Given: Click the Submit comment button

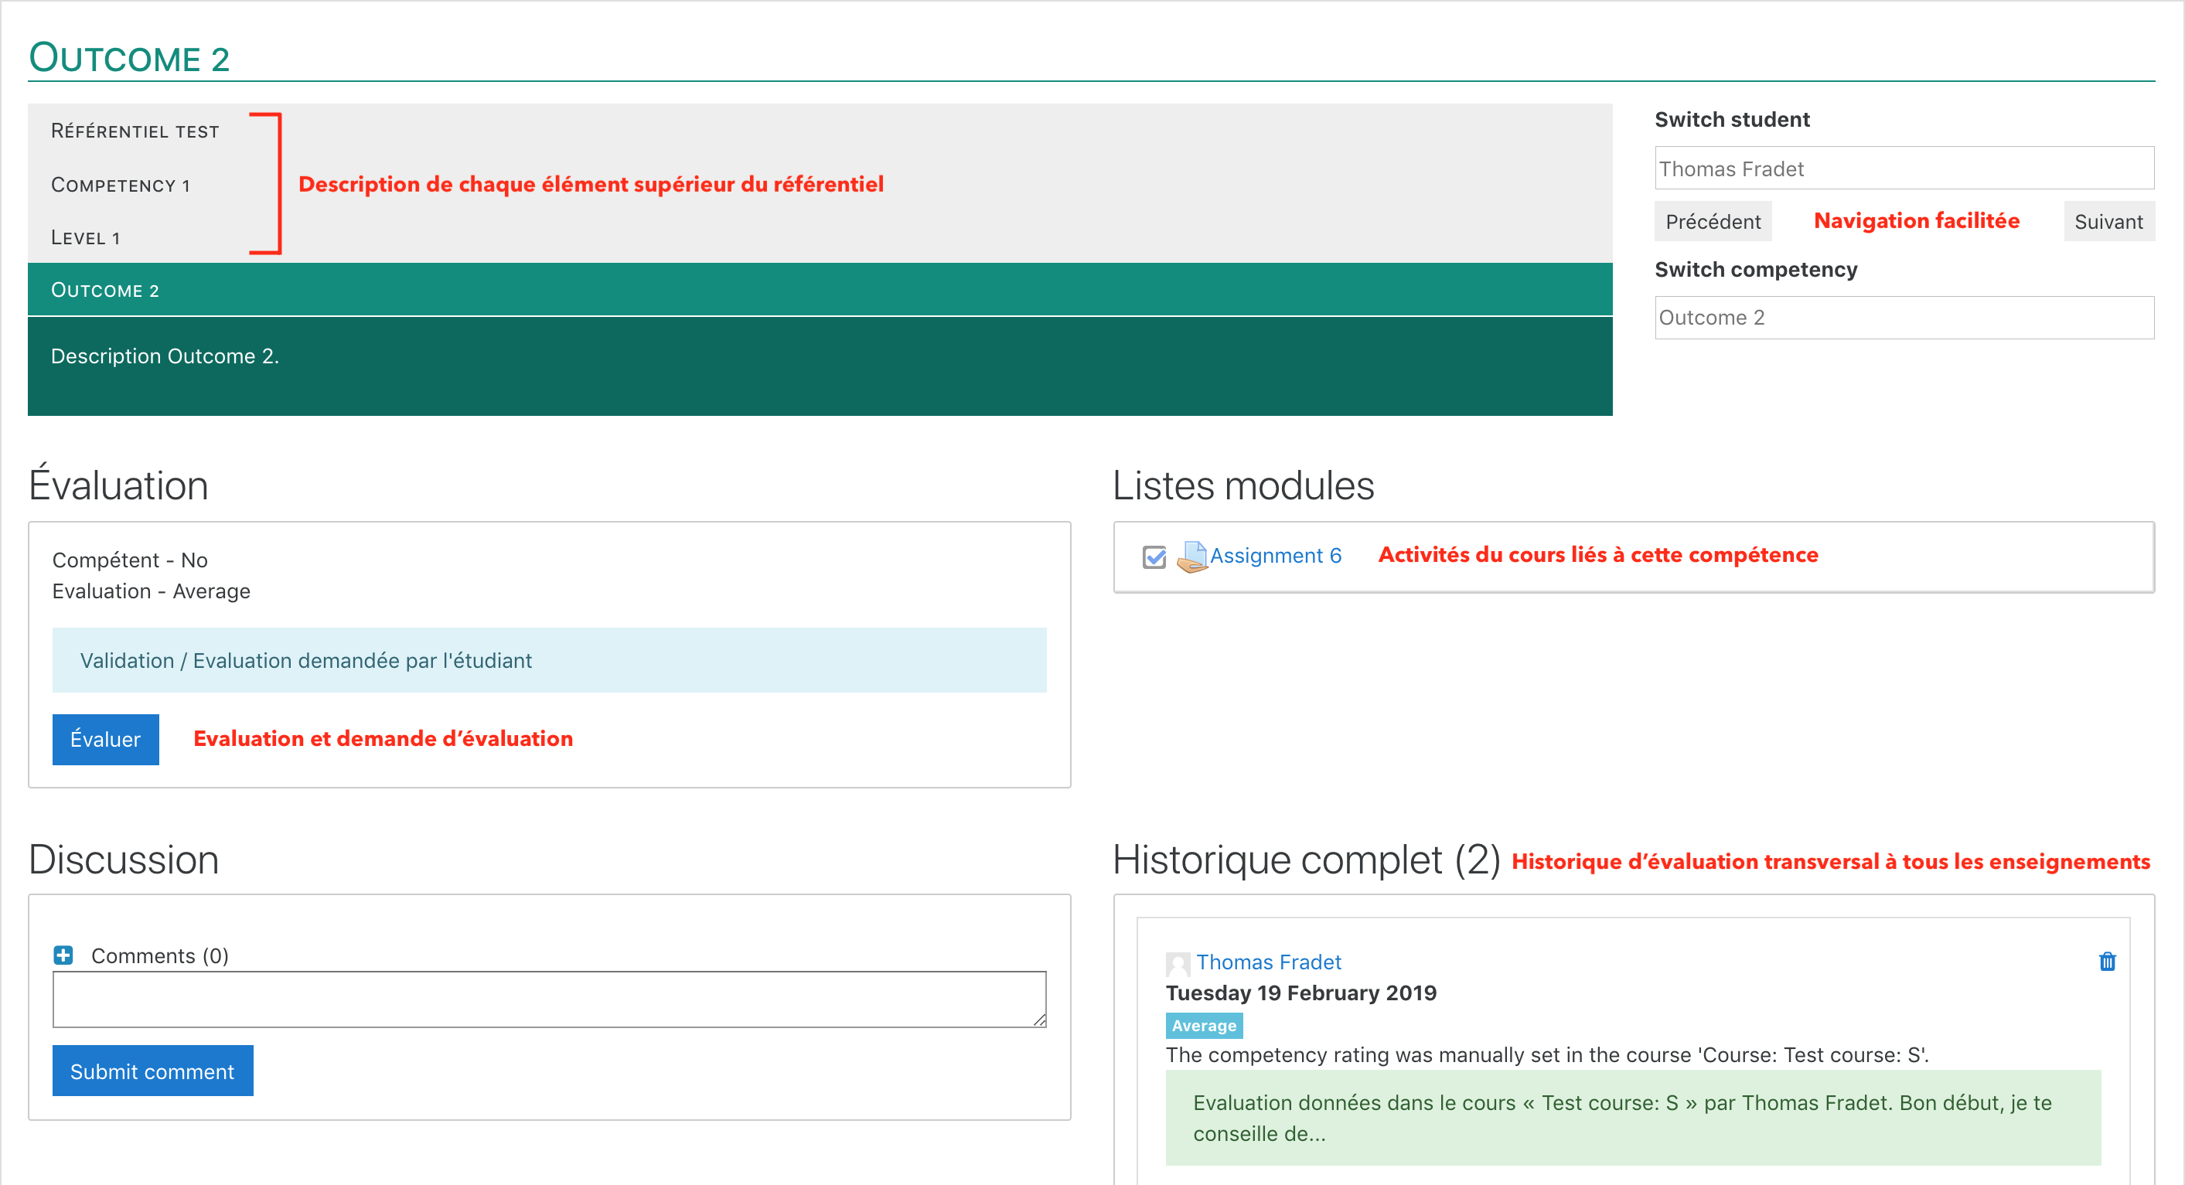Looking at the screenshot, I should pyautogui.click(x=152, y=1071).
